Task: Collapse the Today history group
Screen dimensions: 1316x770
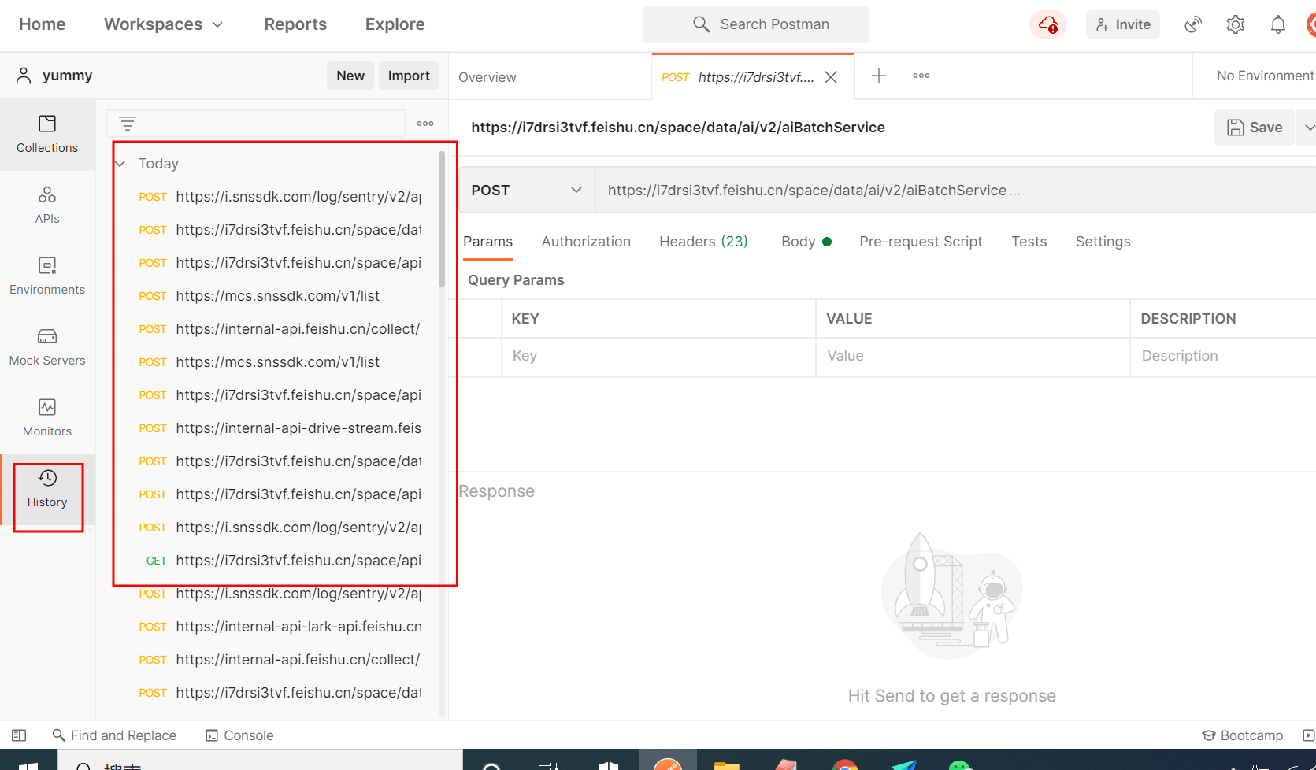Action: pyautogui.click(x=120, y=164)
